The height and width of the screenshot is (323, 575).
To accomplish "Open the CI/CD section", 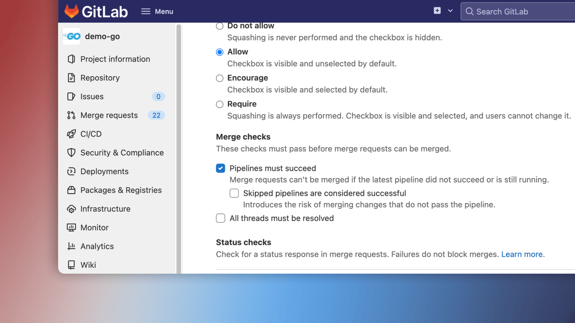I will click(x=91, y=134).
